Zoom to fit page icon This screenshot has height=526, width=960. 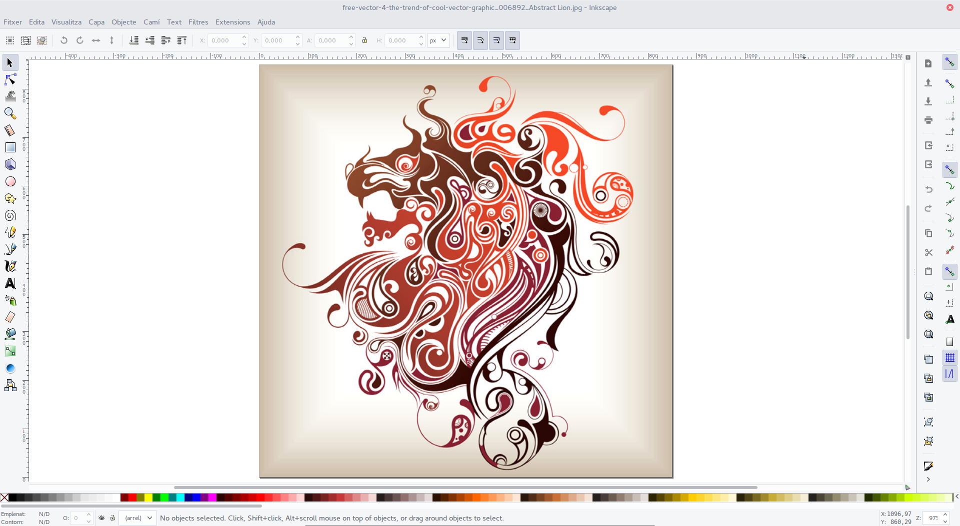tap(928, 334)
